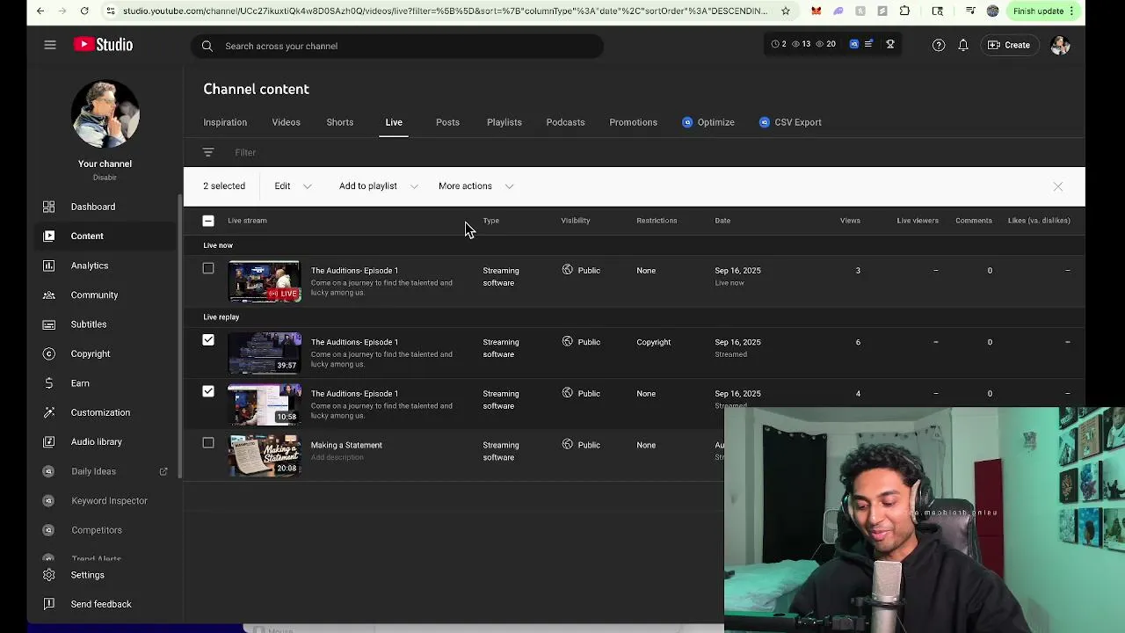Viewport: 1125px width, 633px height.
Task: Click the Optimize button
Action: 708,122
